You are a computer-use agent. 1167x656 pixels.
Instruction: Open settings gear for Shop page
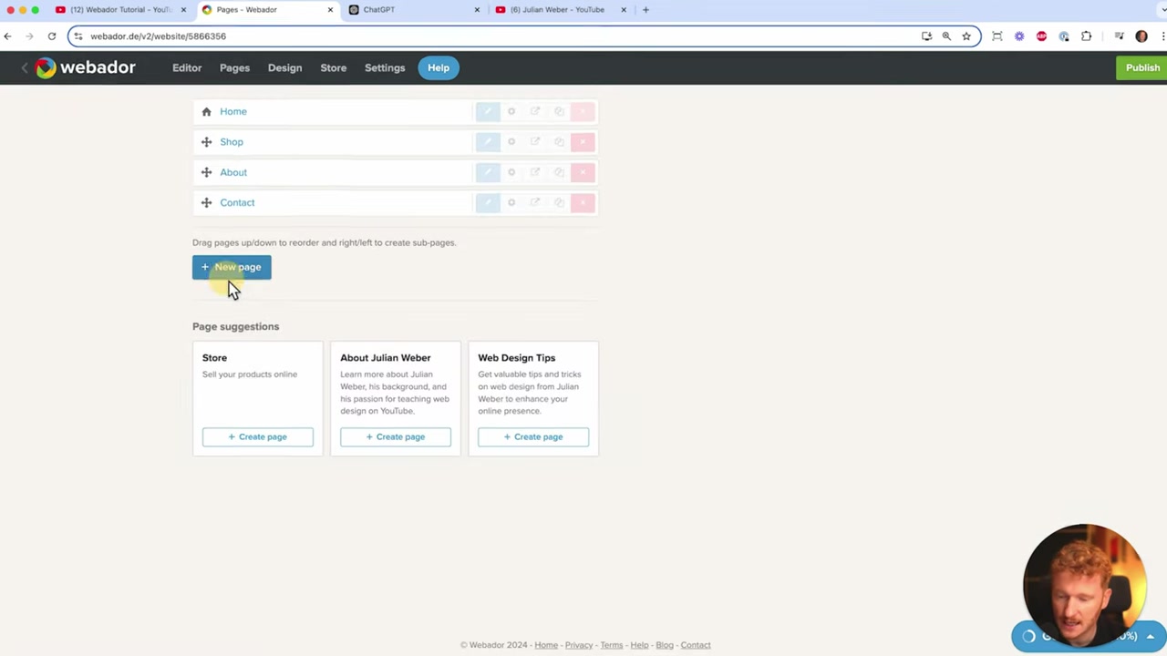[511, 142]
